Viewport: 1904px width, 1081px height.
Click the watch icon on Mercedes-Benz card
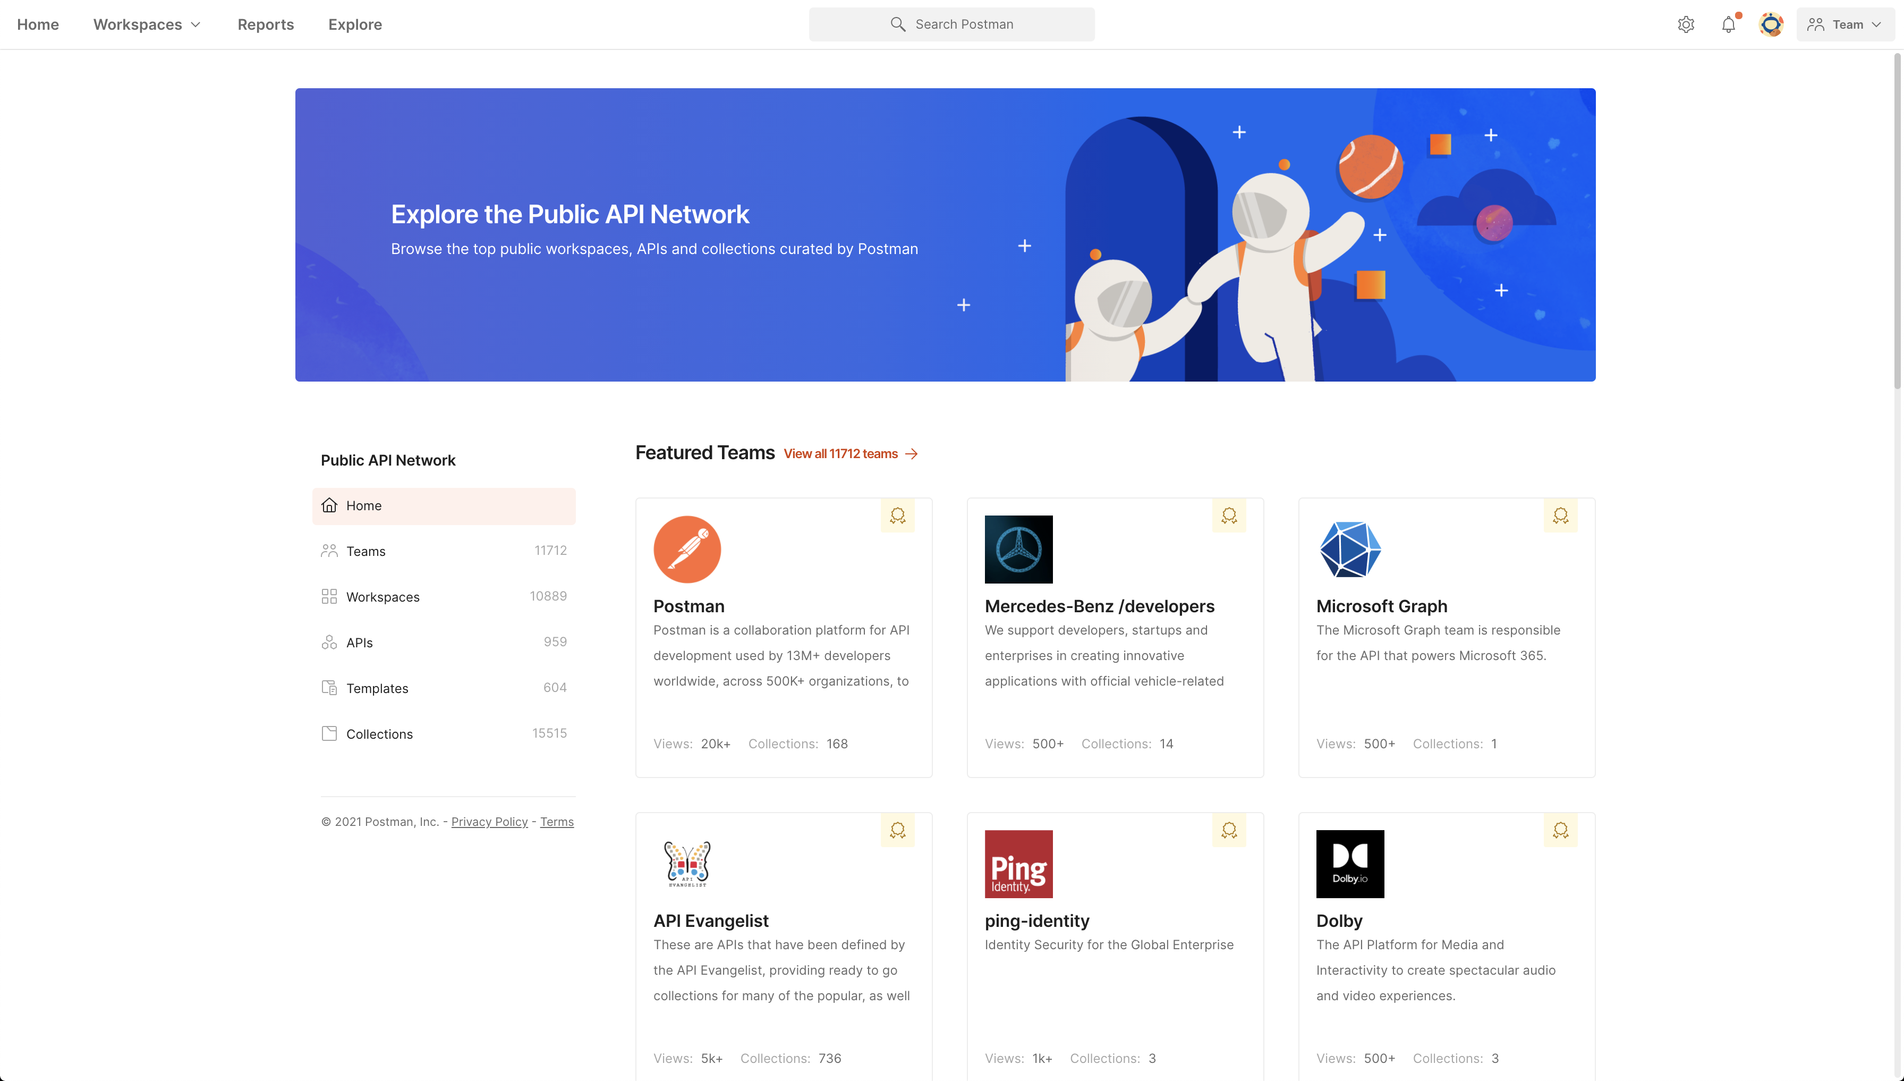[x=1229, y=516]
